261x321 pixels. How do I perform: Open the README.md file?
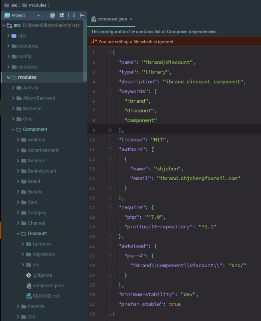46,296
